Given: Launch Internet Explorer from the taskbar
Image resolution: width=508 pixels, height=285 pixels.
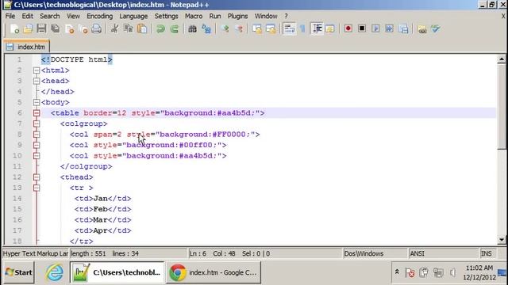Looking at the screenshot, I should click(x=54, y=272).
